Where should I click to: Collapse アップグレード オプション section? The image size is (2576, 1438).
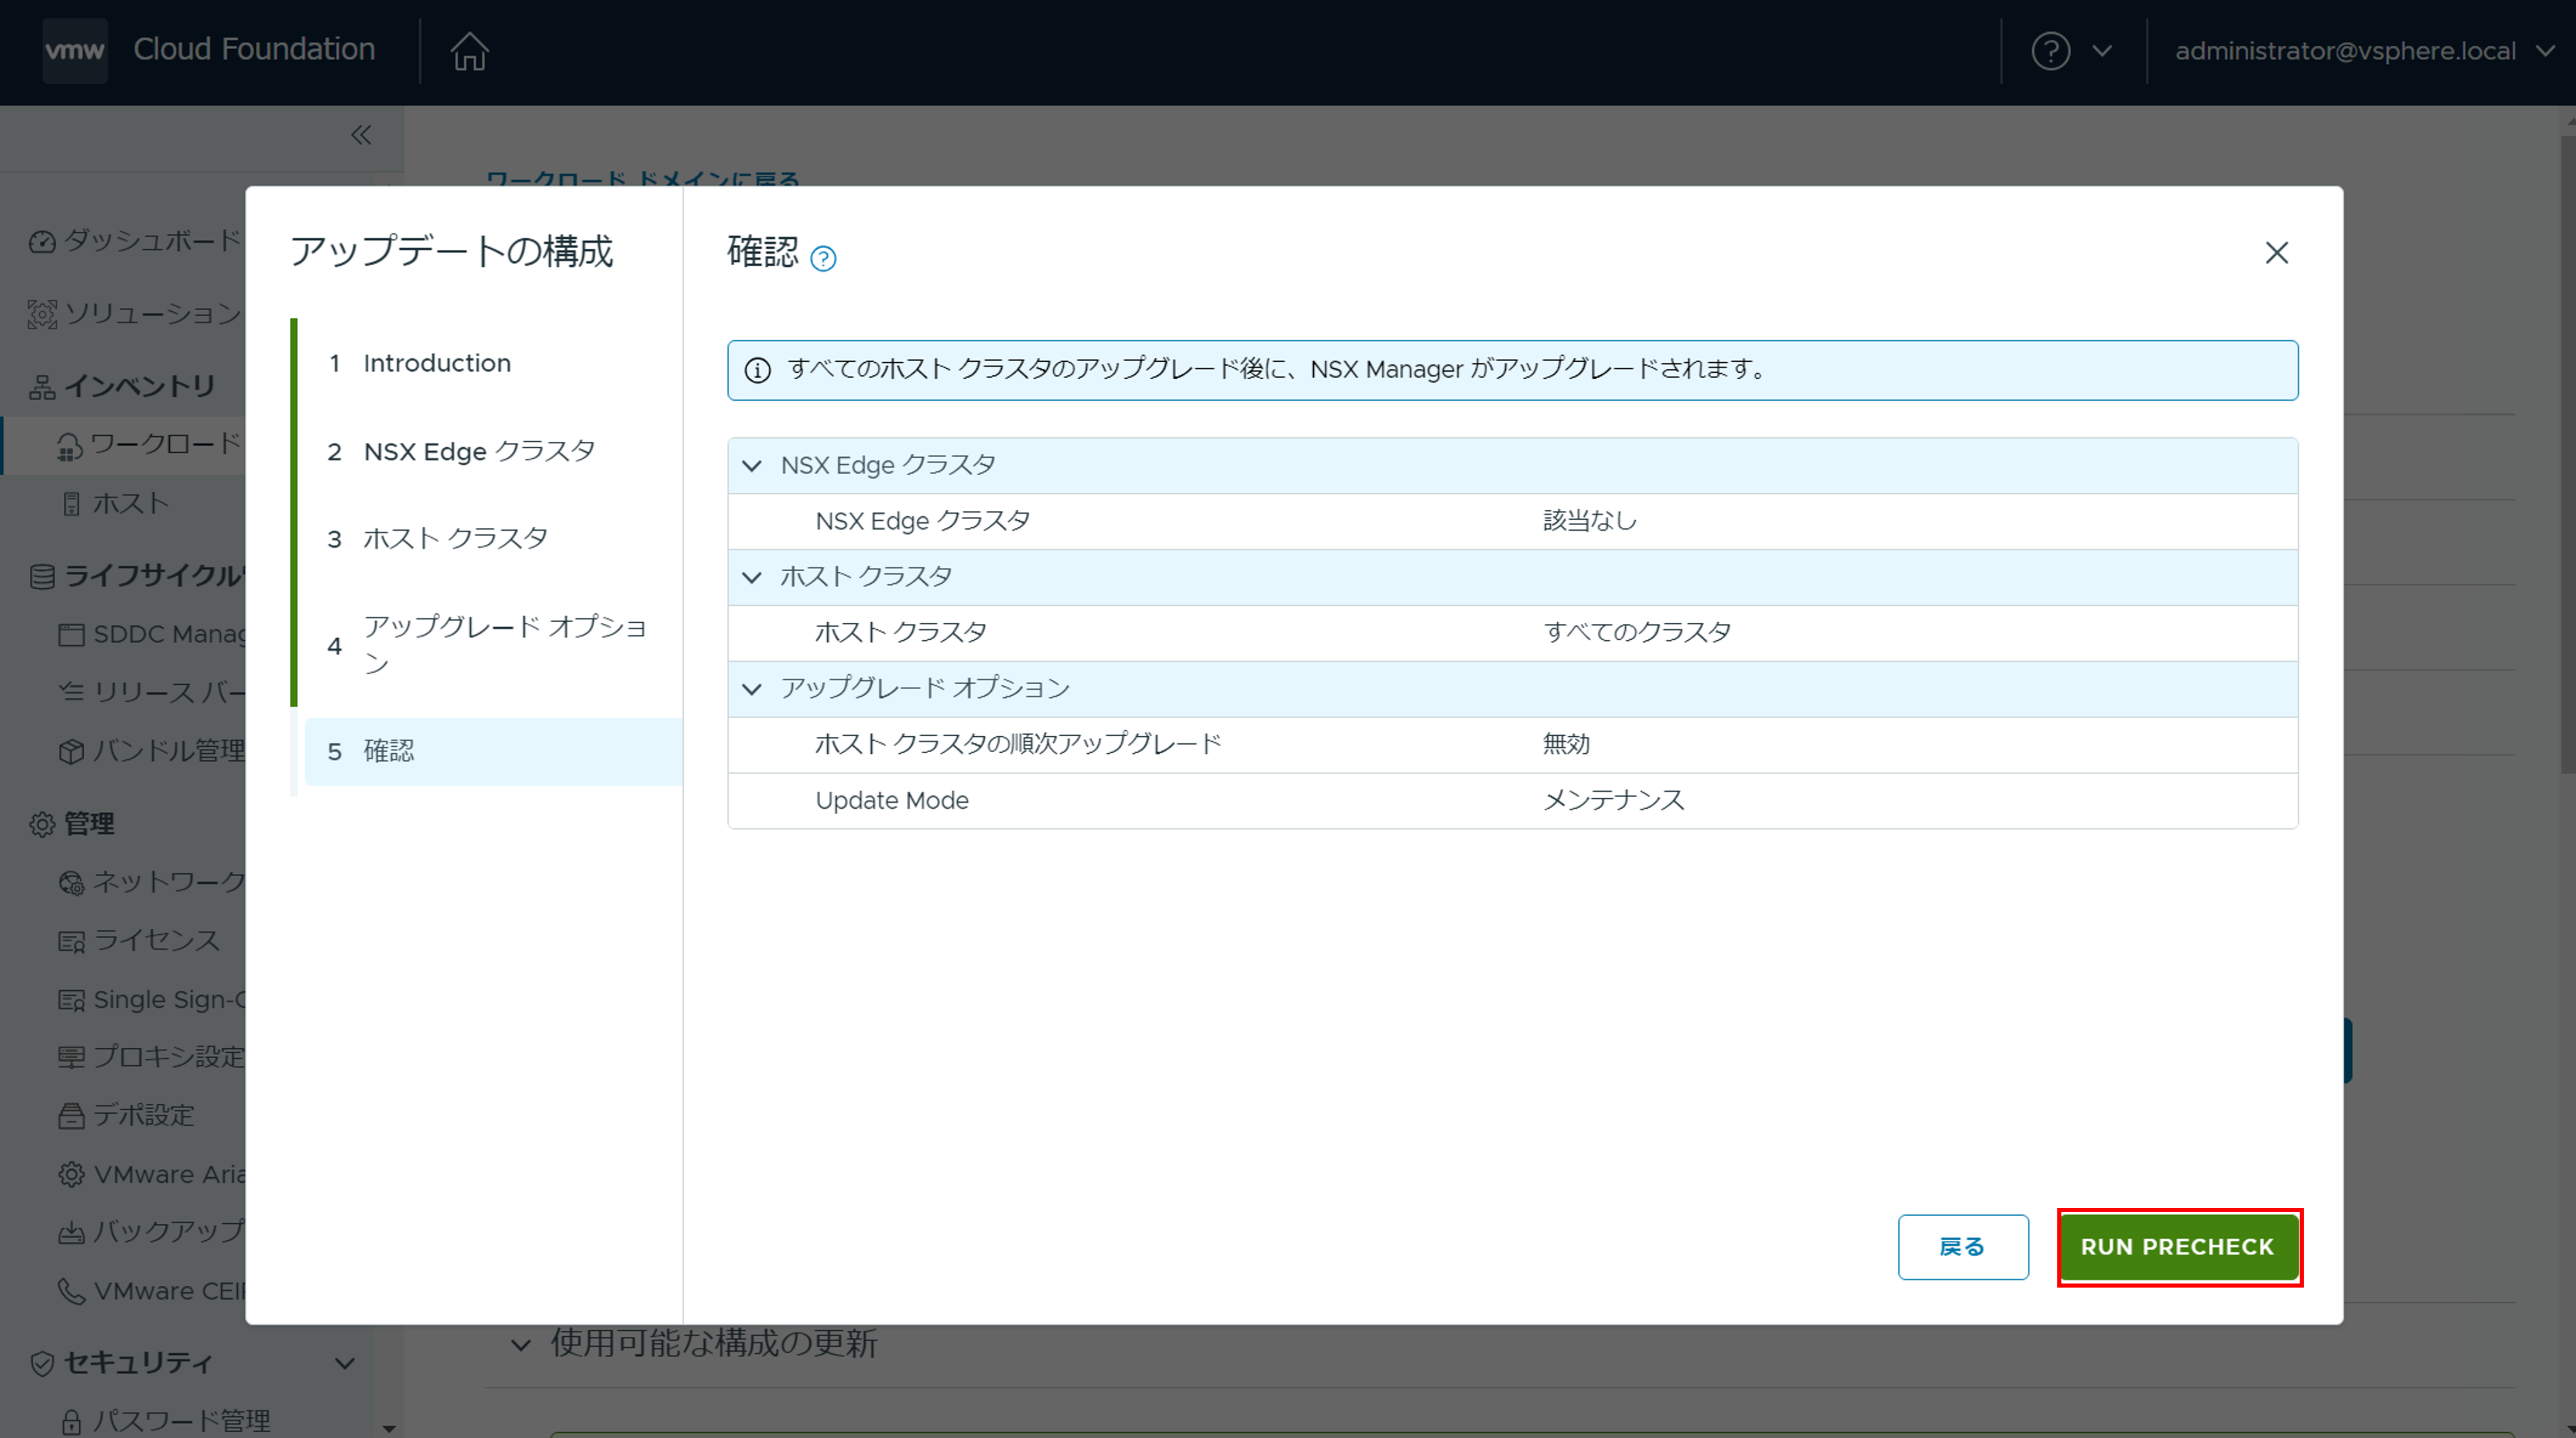[752, 689]
